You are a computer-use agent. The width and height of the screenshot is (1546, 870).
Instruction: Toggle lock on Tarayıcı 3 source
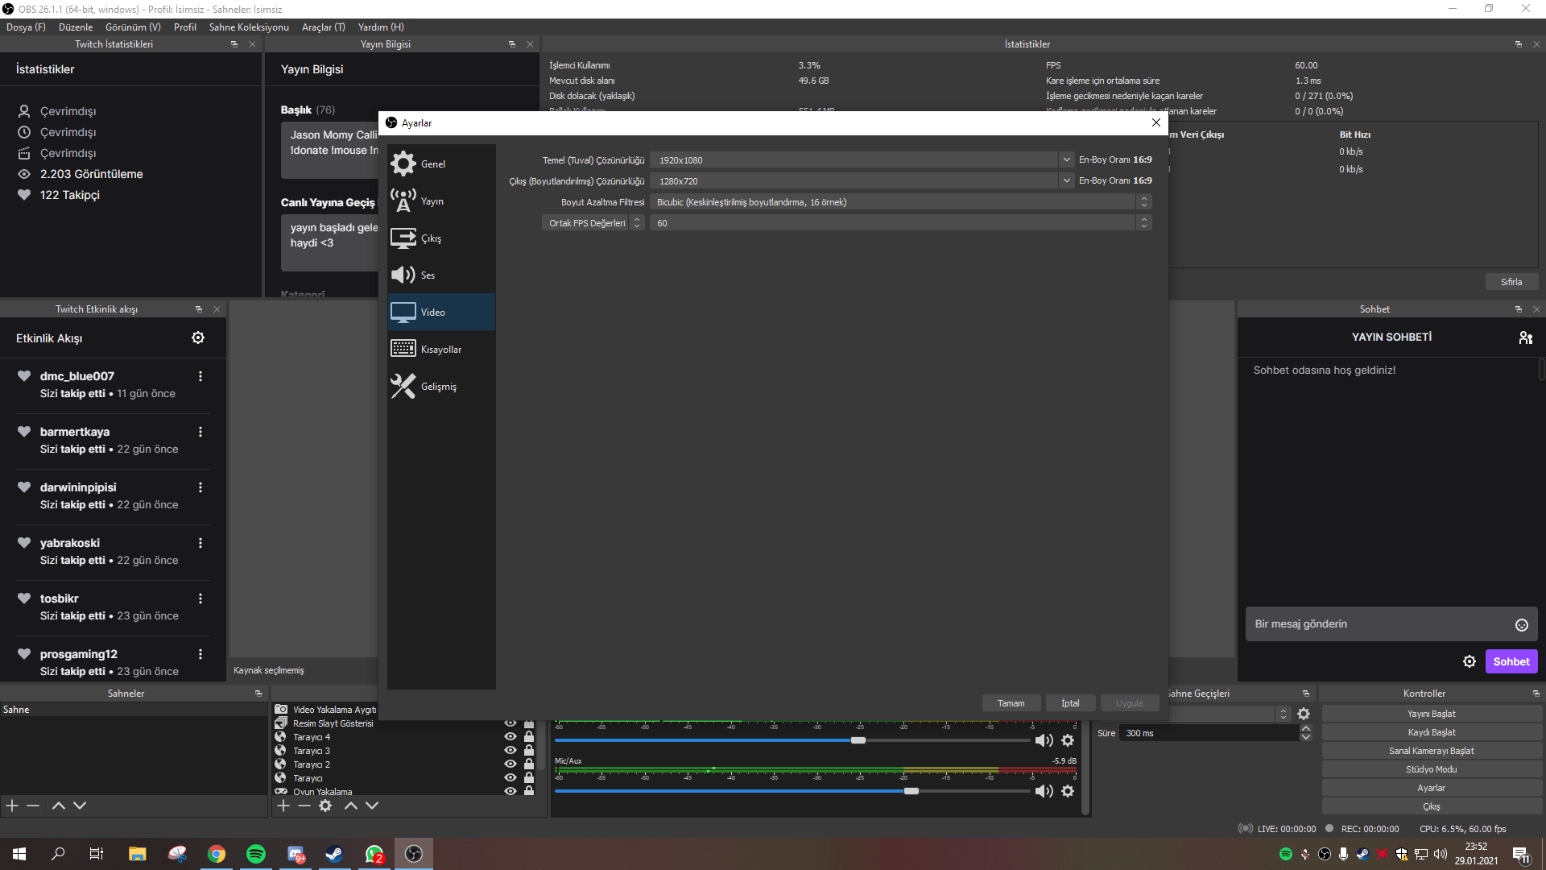(529, 750)
